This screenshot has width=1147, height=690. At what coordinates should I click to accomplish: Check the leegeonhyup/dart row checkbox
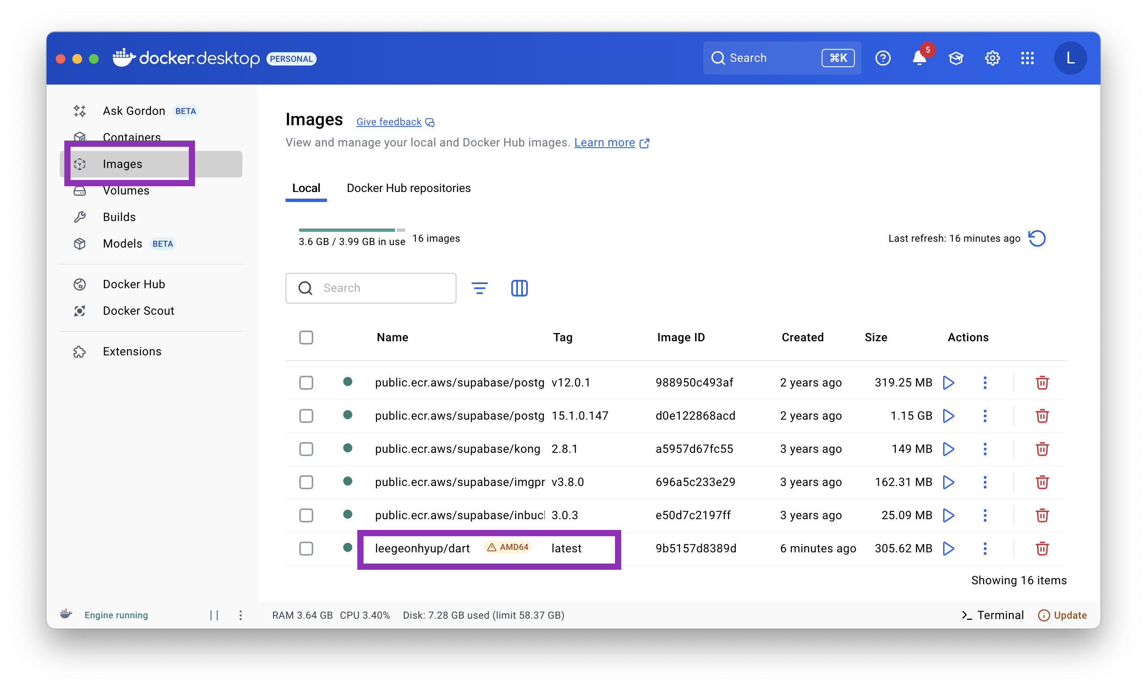[306, 548]
